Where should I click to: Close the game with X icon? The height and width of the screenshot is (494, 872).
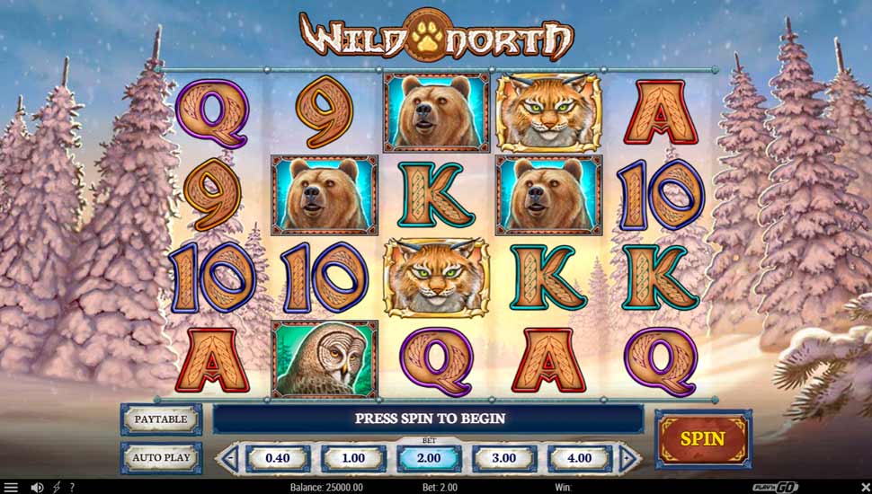coord(865,488)
